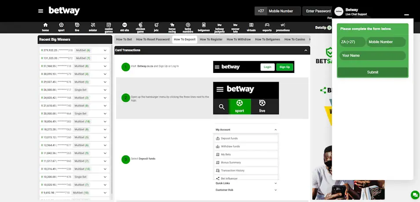Click the Login button in step 1 image

[267, 67]
